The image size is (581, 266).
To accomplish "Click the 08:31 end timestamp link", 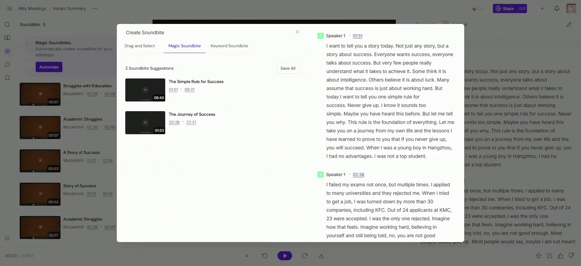I will (189, 89).
